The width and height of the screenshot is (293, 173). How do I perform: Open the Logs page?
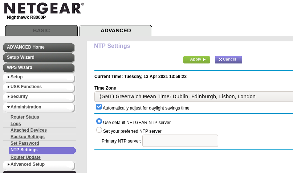16,124
